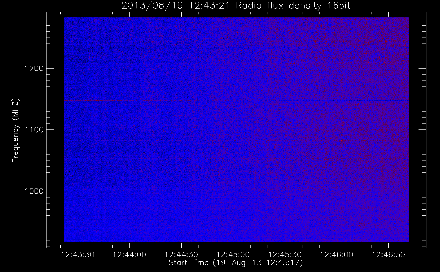The width and height of the screenshot is (440, 272).
Task: Click the 12:46:30 time tick label
Action: pyautogui.click(x=389, y=255)
